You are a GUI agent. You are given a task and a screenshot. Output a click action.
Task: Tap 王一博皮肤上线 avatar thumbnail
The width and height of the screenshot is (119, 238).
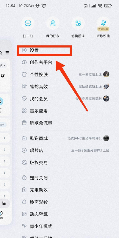point(106,74)
